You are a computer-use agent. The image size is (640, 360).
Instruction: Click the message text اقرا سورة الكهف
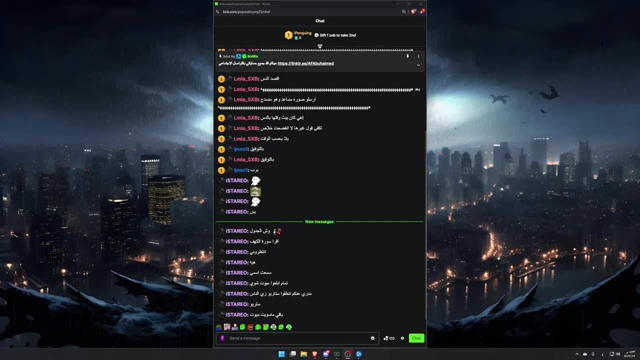(264, 241)
